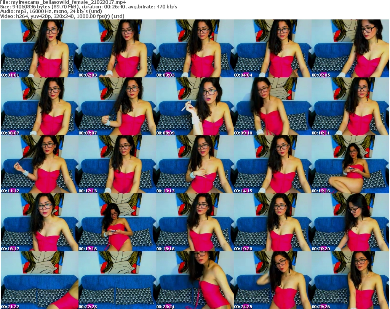Image resolution: width=390 pixels, height=309 pixels.
Task: Select the thumbnail timestamped 00:14:15
Action: (273, 165)
